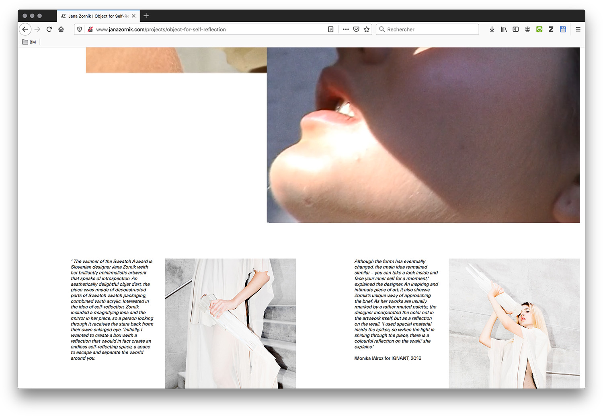The width and height of the screenshot is (603, 416).
Task: Open tracking protection shield info
Action: tap(80, 29)
